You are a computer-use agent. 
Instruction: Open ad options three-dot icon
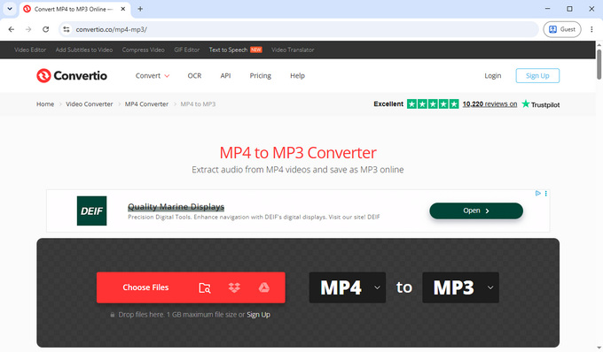pos(545,194)
